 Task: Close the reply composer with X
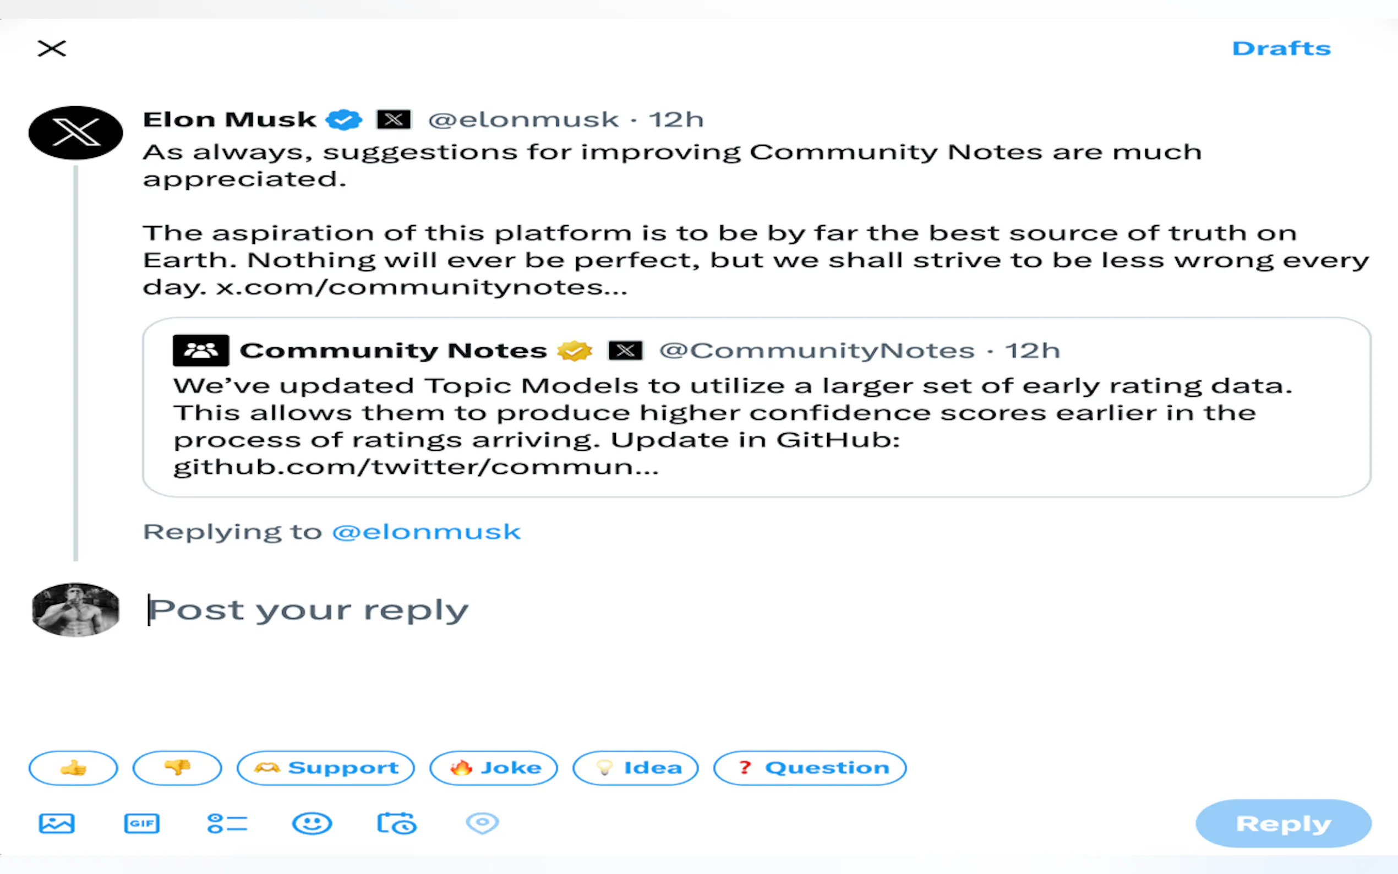(52, 48)
